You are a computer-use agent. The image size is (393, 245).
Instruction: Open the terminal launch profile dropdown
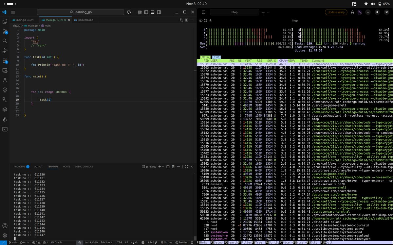tap(163, 167)
